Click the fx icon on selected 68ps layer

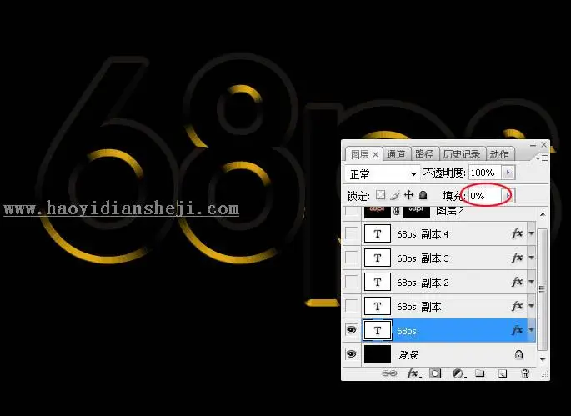click(x=517, y=330)
